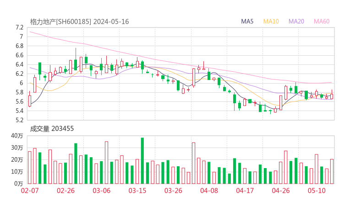339x201 pixels.
Task: Click the chart title 格力地产[SH600185] 2024-05-16
Action: point(79,22)
